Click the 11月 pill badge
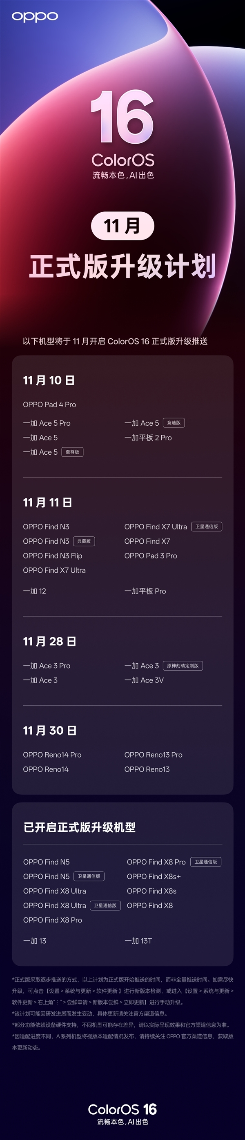Screen dimensions: 245x1140 [x=122, y=226]
